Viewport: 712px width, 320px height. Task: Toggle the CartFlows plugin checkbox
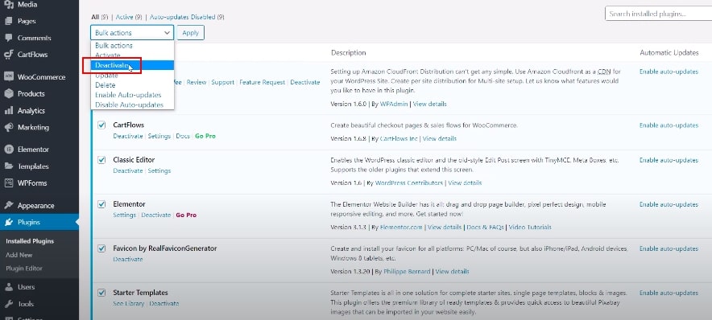[101, 125]
